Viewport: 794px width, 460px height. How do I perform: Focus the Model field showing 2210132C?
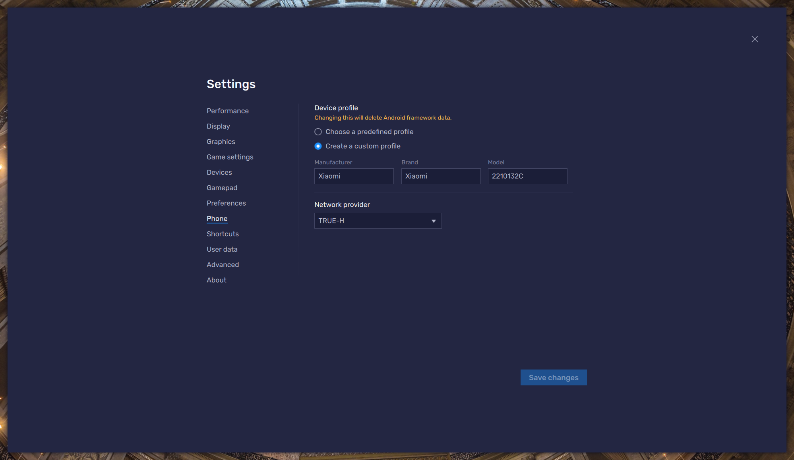[527, 176]
